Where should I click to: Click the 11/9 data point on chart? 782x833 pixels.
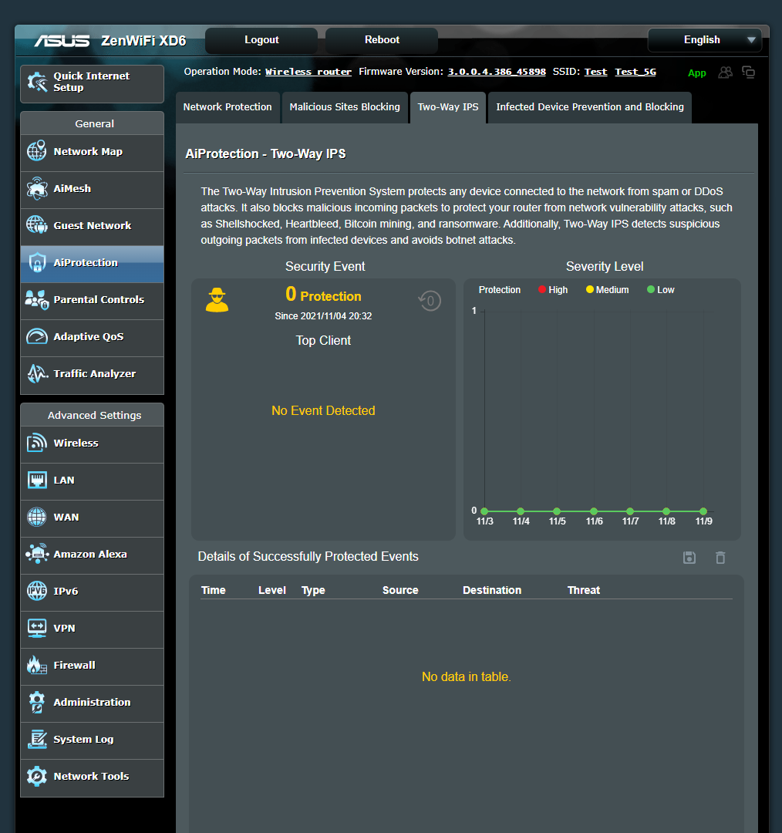[703, 511]
